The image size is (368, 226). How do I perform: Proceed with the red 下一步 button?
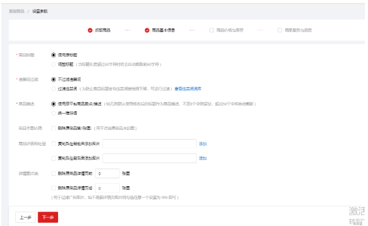click(x=48, y=218)
